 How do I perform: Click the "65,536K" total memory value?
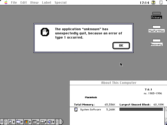(x=110, y=105)
